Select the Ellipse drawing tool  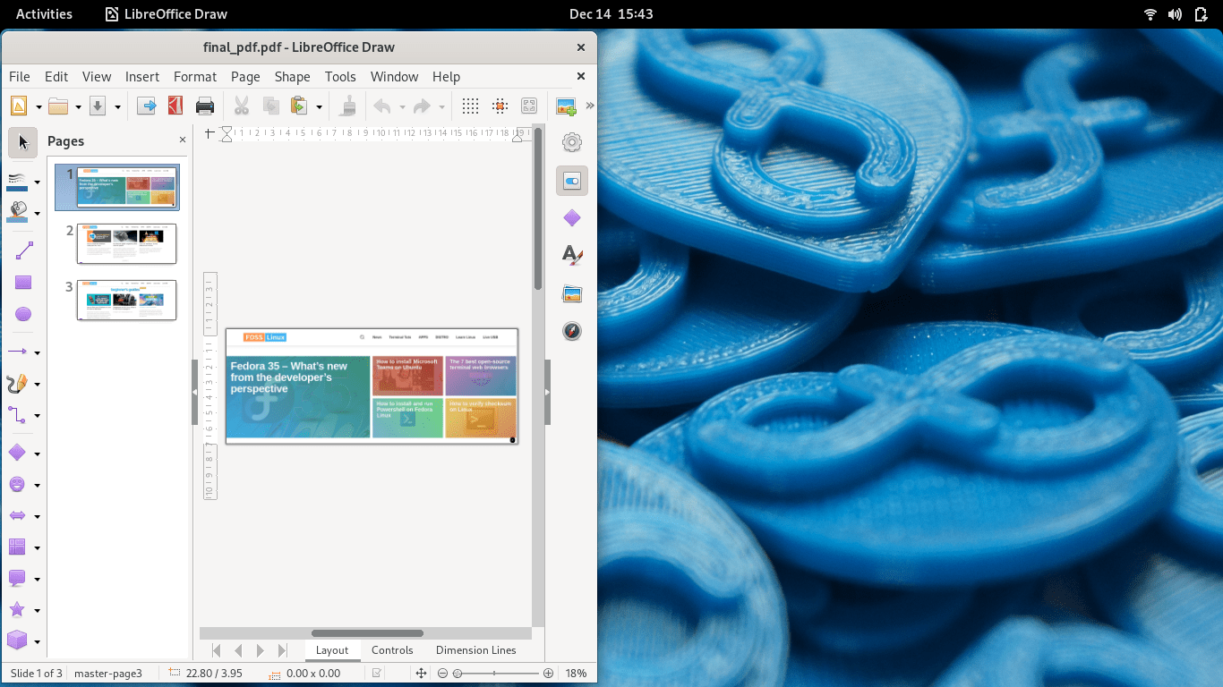tap(23, 314)
